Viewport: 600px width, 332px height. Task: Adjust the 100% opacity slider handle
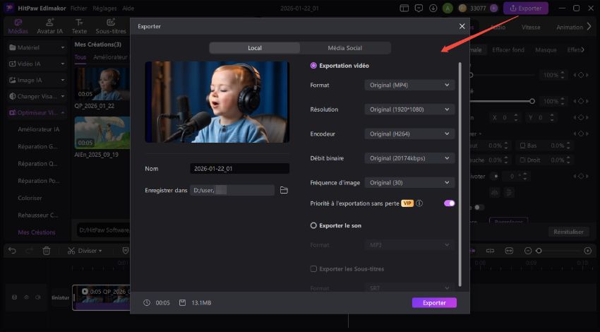pyautogui.click(x=532, y=101)
